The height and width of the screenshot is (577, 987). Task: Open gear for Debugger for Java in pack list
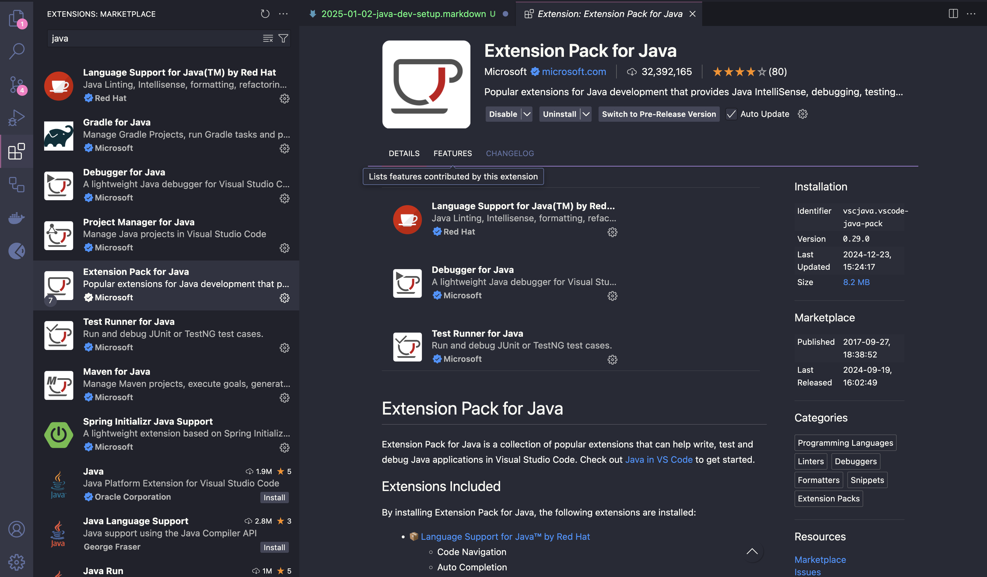pos(612,296)
